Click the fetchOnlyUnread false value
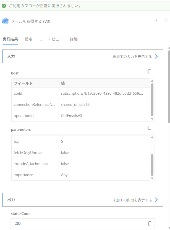The image size is (170, 230). pos(65,152)
